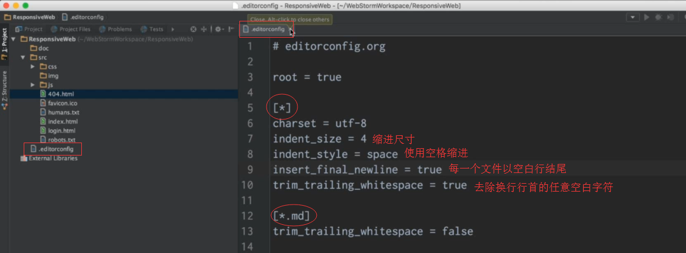Click 'indent_size = 4' code line

point(320,139)
